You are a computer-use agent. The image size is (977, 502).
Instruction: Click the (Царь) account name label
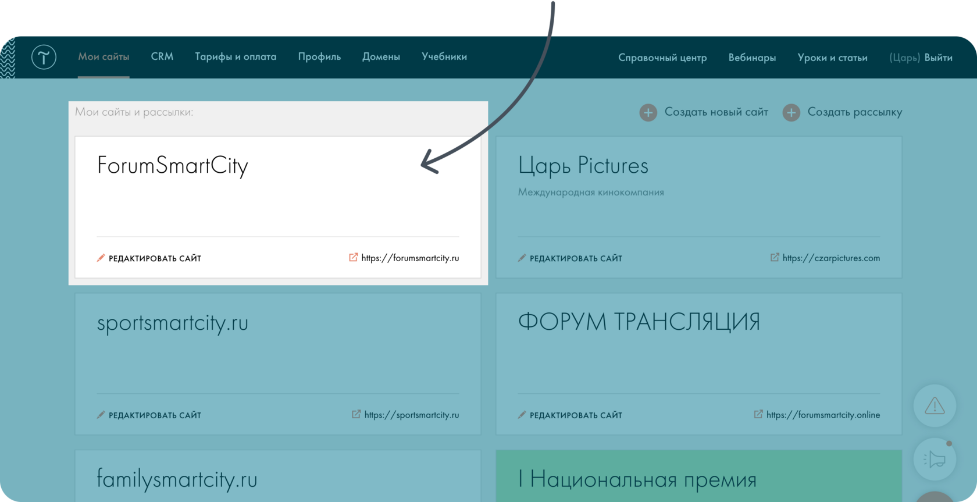pos(904,58)
